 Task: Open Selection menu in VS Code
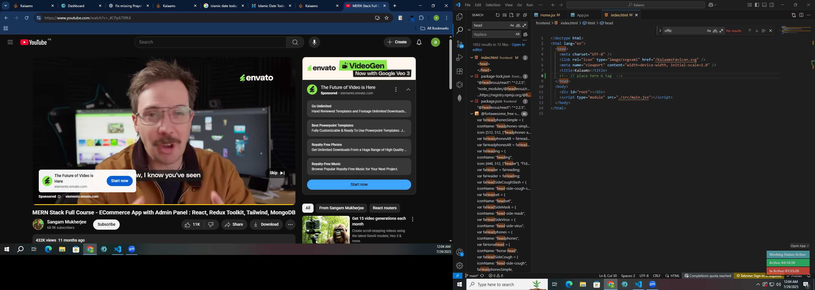(493, 5)
